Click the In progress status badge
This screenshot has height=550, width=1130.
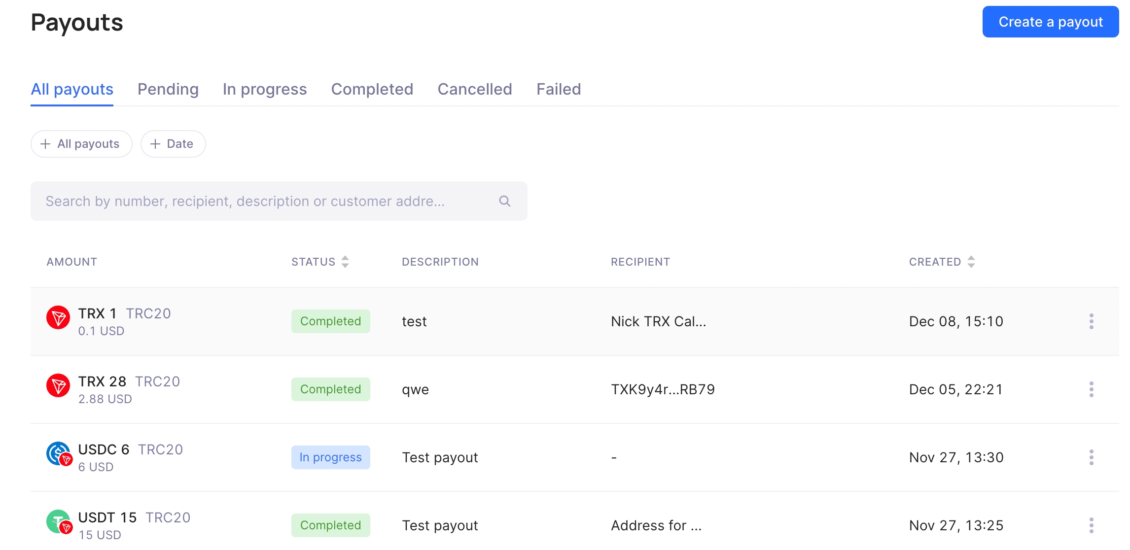click(x=330, y=457)
